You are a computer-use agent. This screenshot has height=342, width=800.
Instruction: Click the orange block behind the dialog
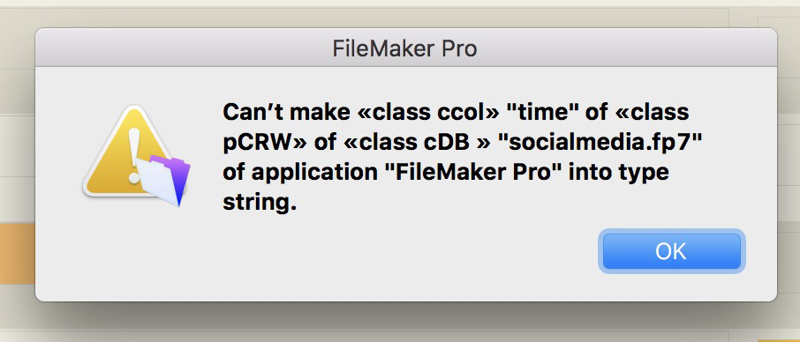tap(18, 254)
